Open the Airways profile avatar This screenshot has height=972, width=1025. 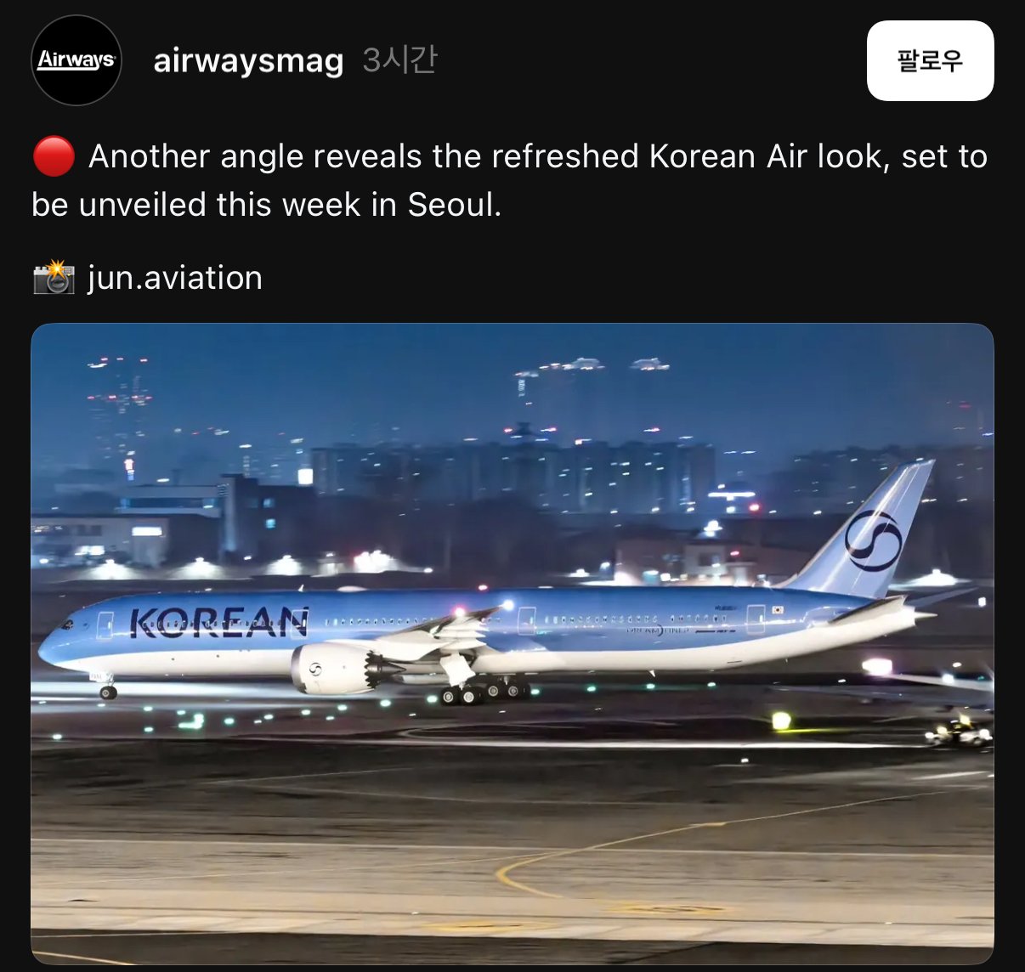pyautogui.click(x=76, y=60)
